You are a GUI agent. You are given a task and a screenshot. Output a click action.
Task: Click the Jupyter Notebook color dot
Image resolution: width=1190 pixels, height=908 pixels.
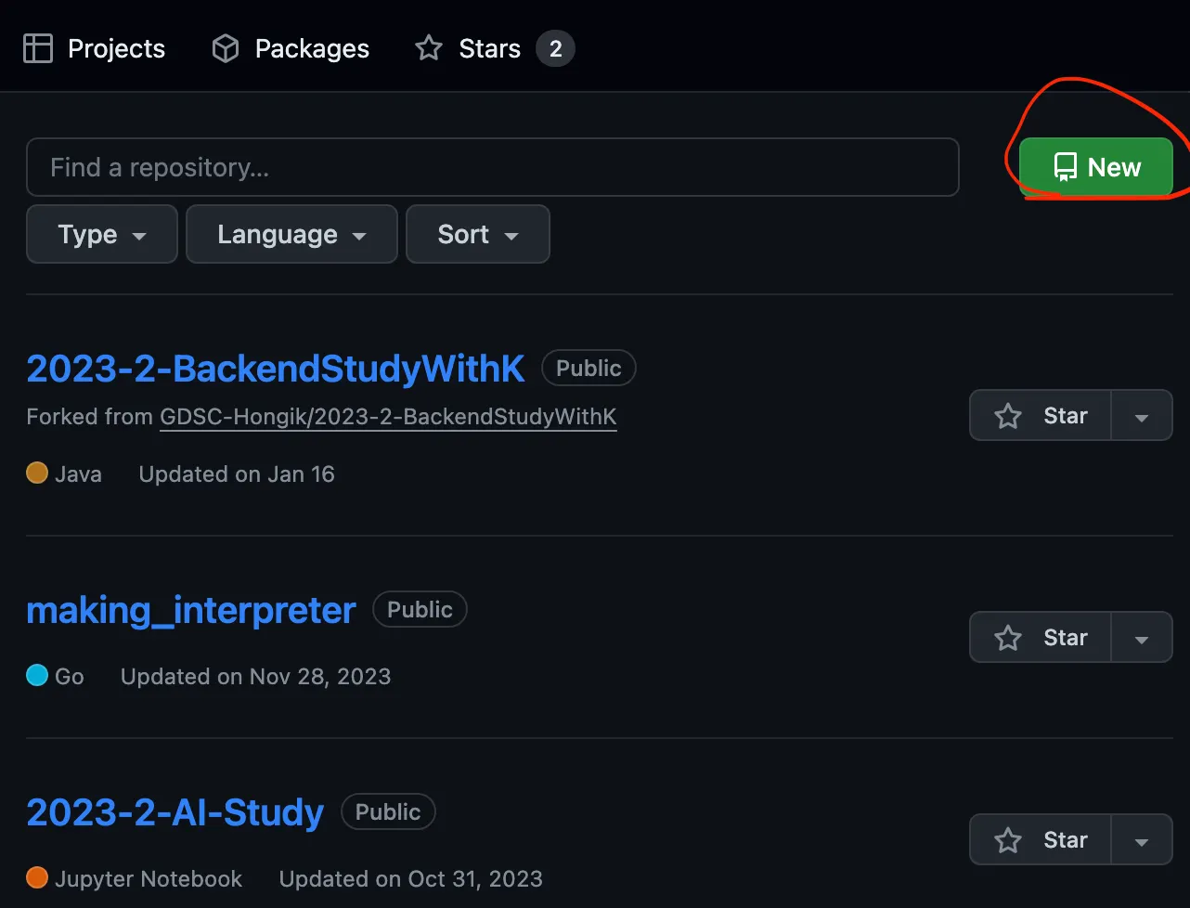click(37, 878)
